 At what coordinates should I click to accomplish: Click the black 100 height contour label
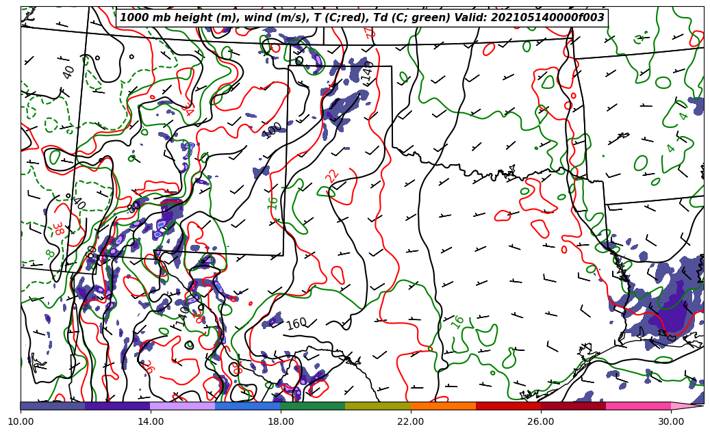[x=273, y=130]
